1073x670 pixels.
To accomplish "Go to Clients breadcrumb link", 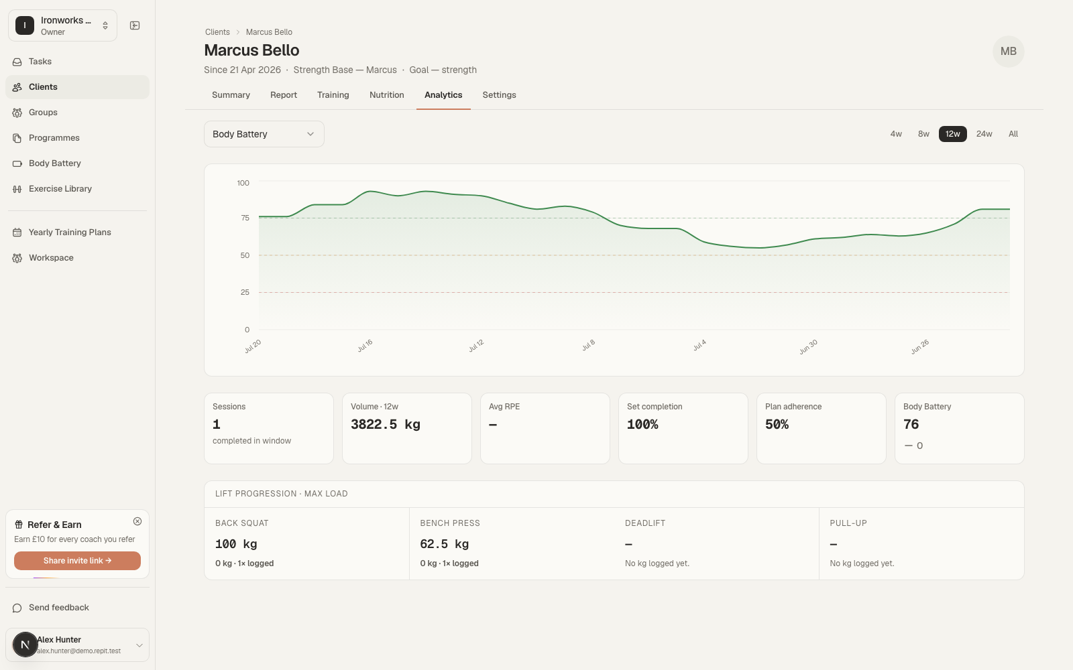I will 217,32.
